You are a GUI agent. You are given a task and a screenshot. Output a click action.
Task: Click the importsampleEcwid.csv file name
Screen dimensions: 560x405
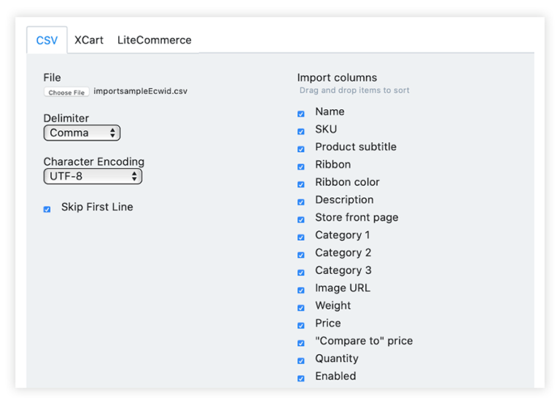pyautogui.click(x=140, y=92)
